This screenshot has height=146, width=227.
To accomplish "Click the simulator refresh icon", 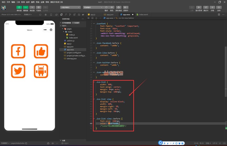I will tap(40, 15).
